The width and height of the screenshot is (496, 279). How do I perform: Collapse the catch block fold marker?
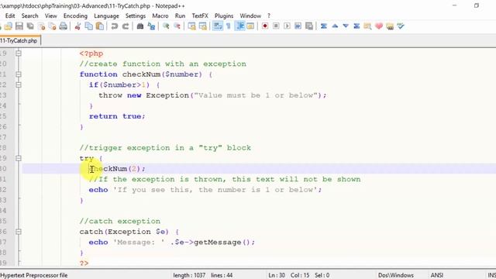click(x=19, y=232)
